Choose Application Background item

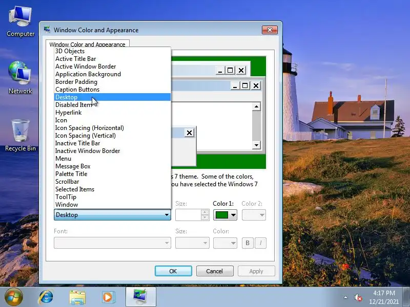pos(112,74)
